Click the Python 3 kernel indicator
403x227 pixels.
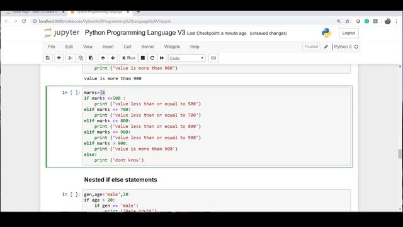point(343,47)
